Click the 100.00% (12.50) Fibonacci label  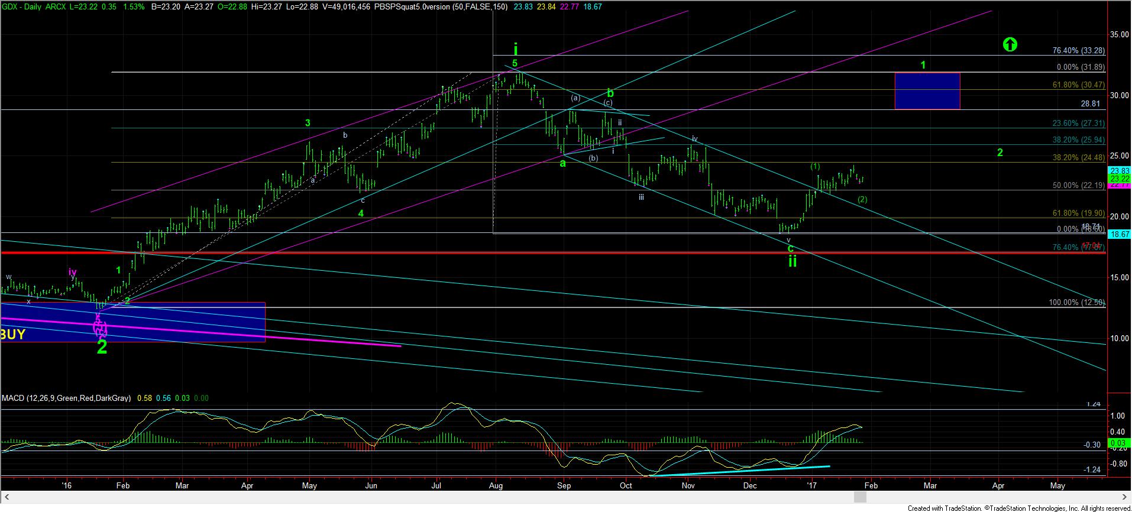(1076, 302)
